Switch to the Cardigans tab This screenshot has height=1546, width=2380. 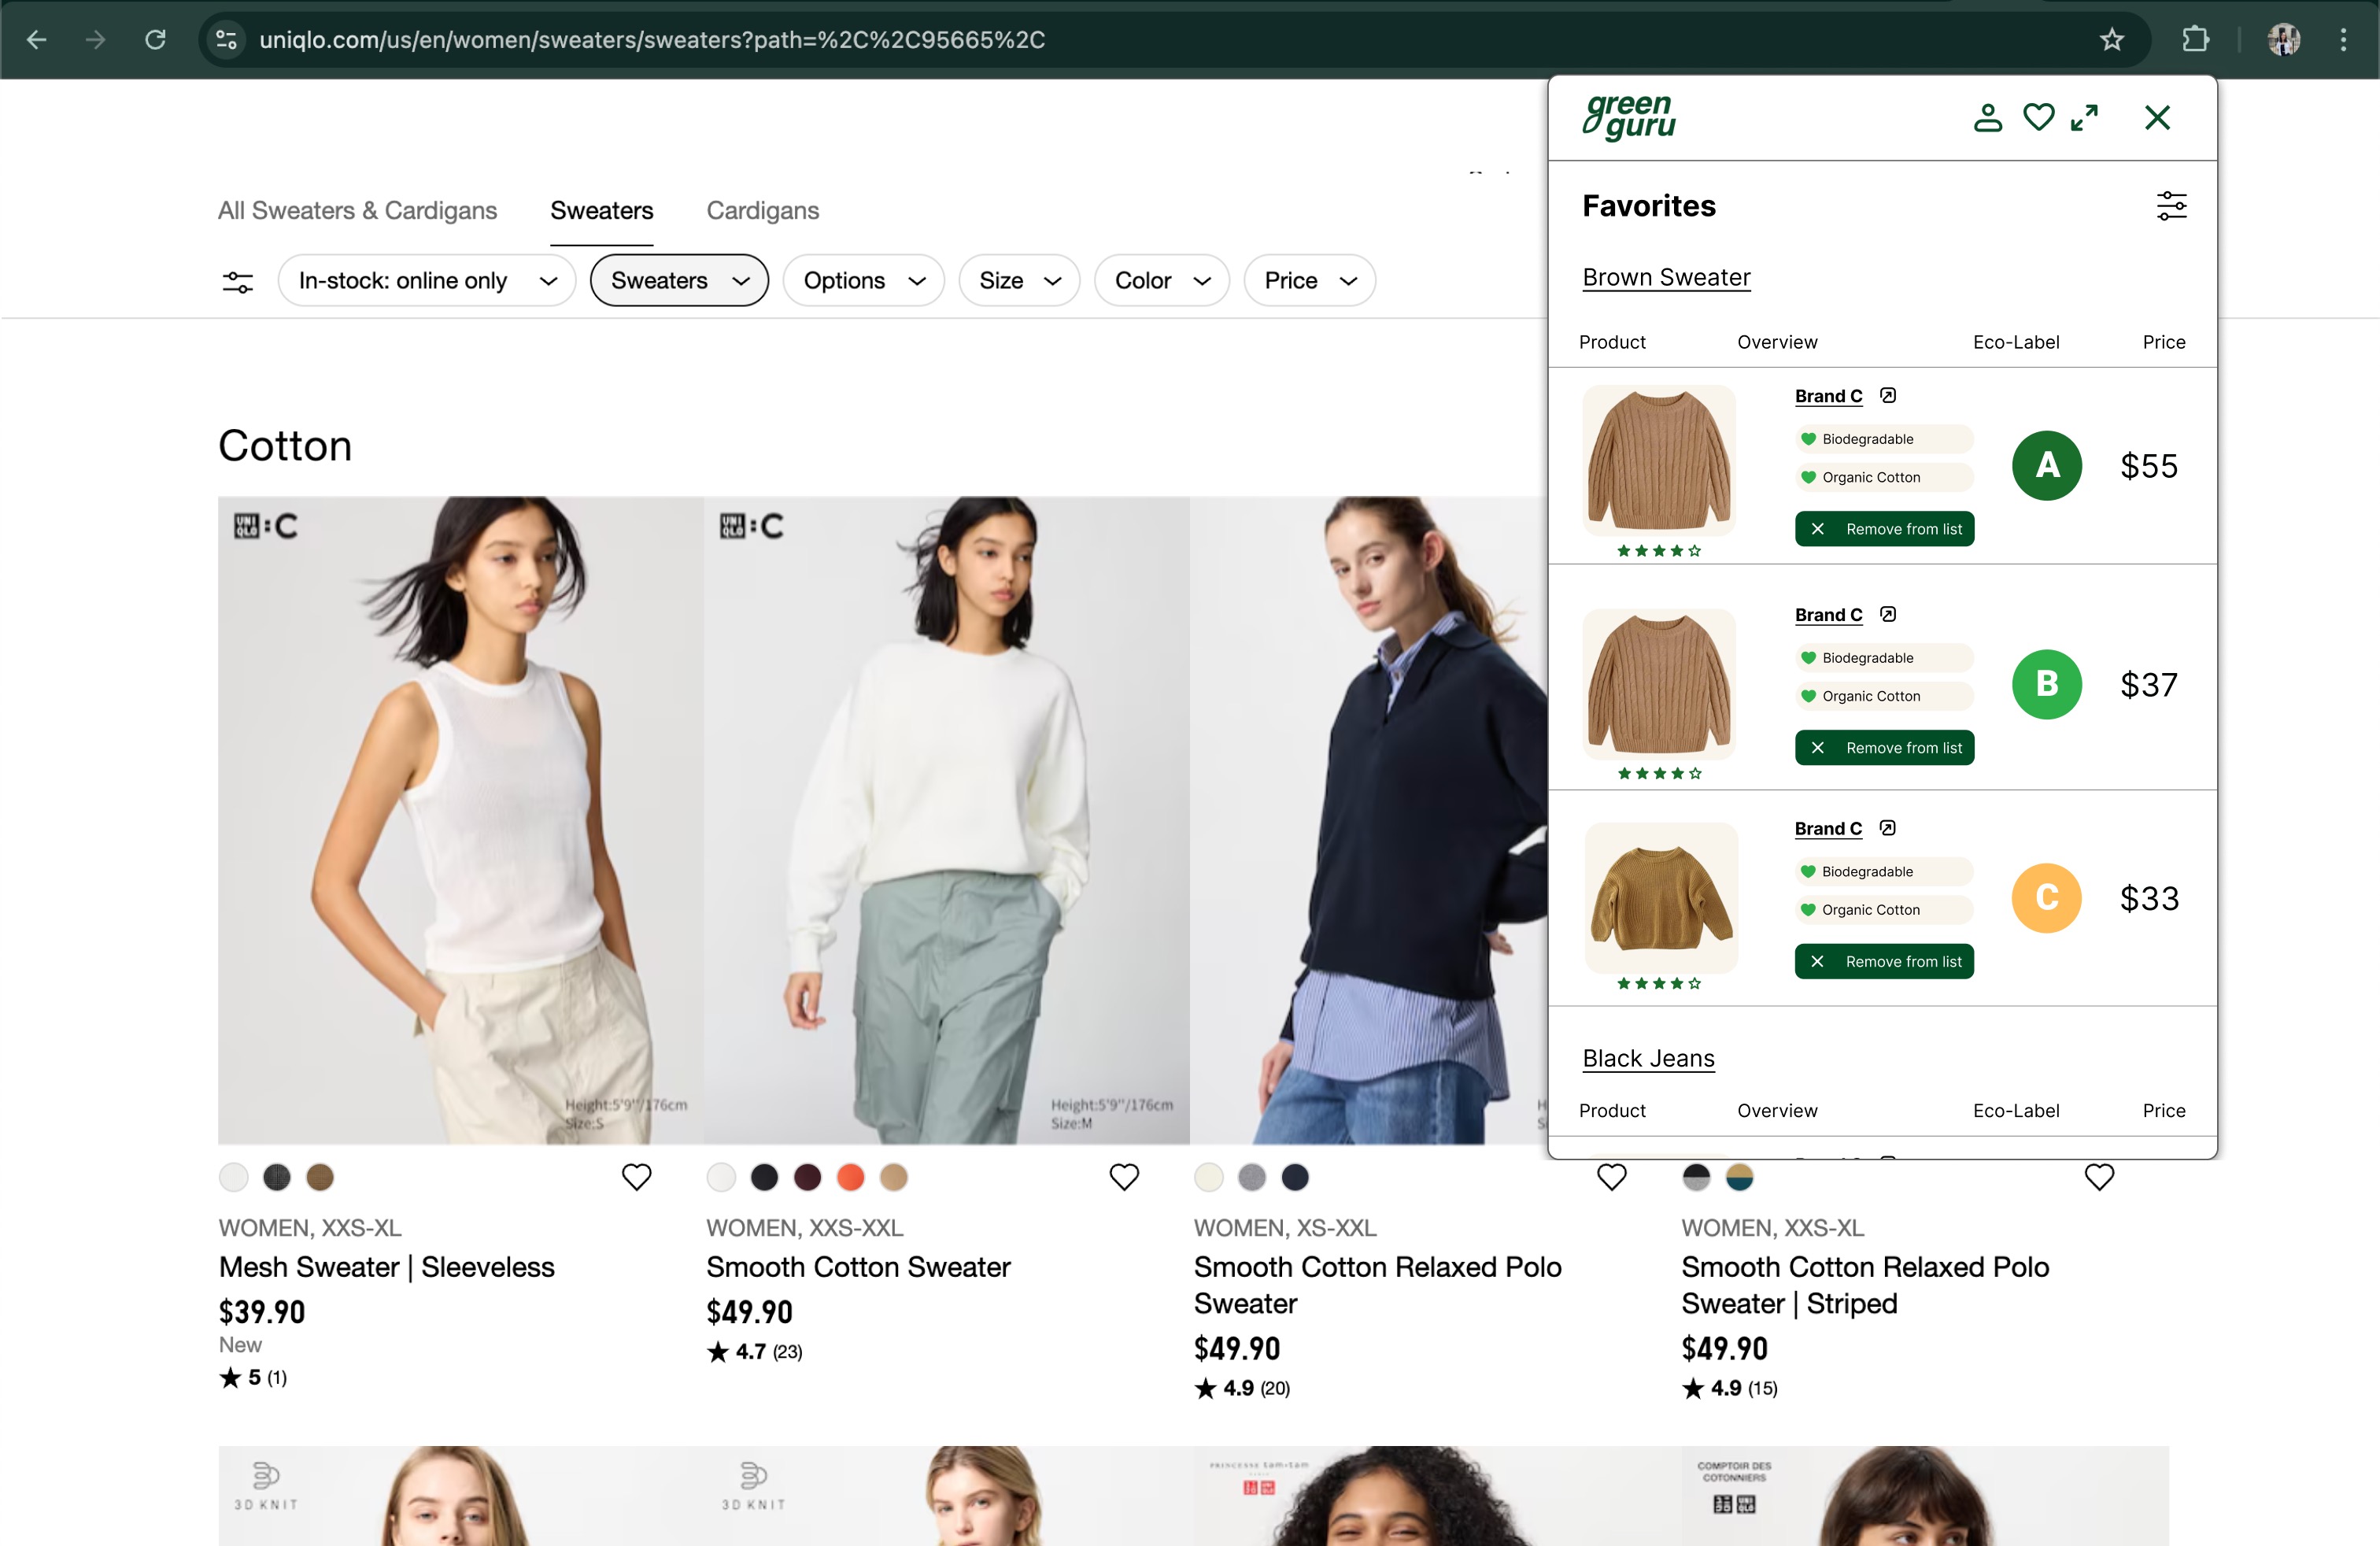762,210
